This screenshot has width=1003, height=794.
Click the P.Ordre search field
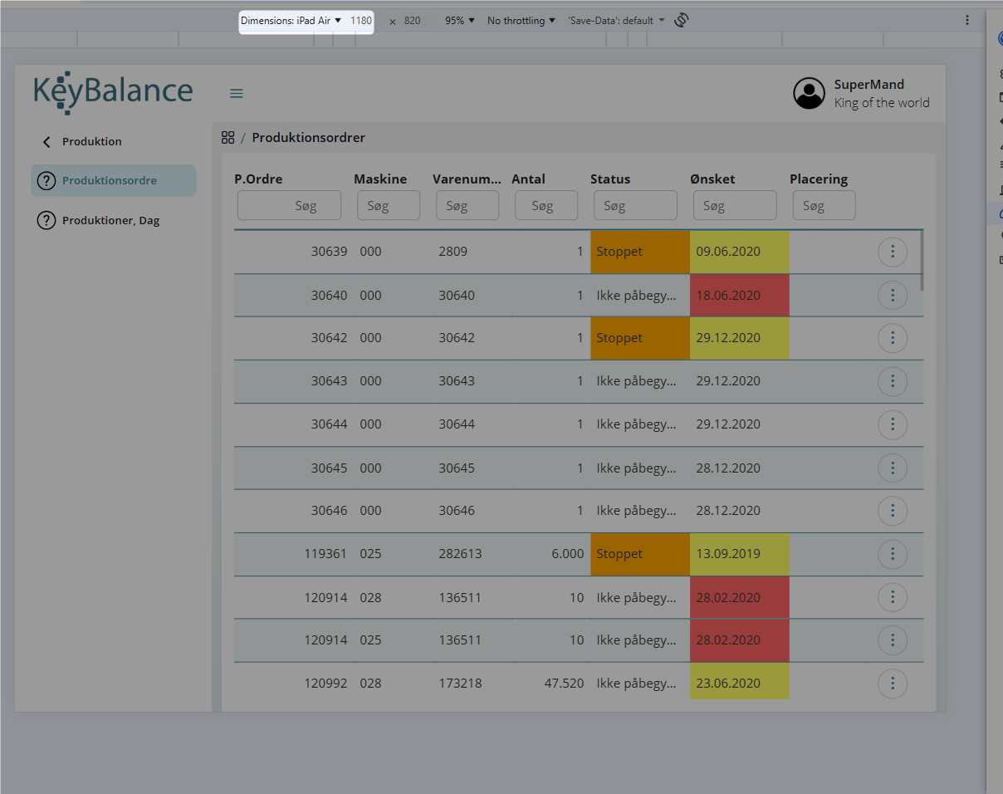[x=289, y=206]
